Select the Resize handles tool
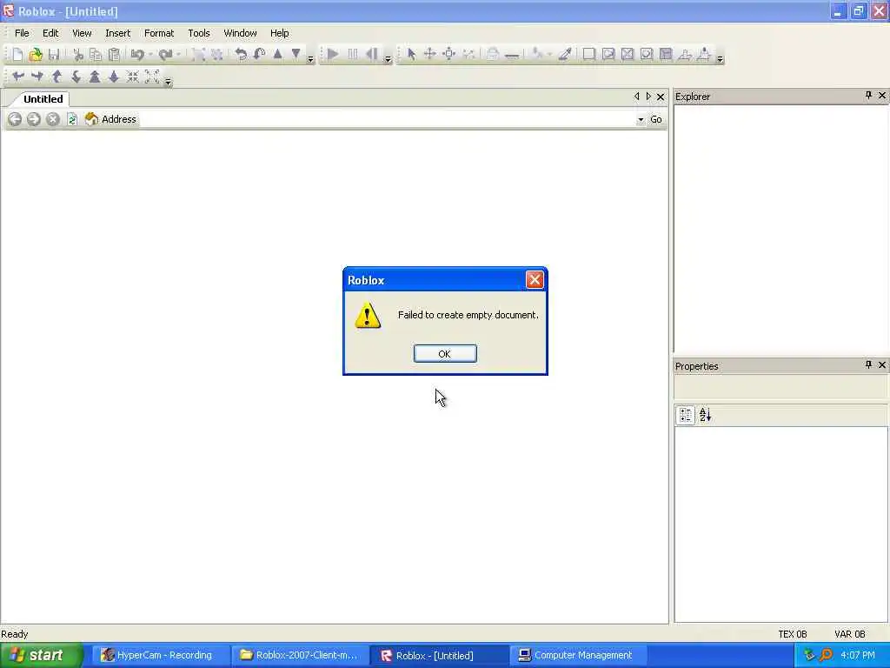 449,54
